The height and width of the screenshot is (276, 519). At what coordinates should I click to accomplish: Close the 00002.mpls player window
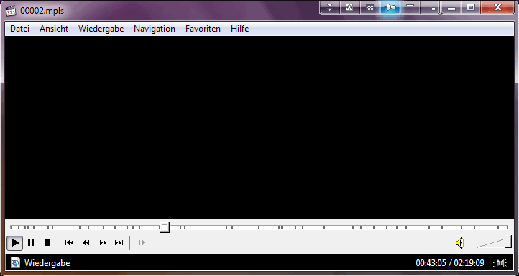[497, 8]
